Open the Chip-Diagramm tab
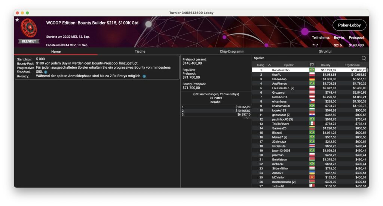Image resolution: width=383 pixels, height=206 pixels. [232, 51]
